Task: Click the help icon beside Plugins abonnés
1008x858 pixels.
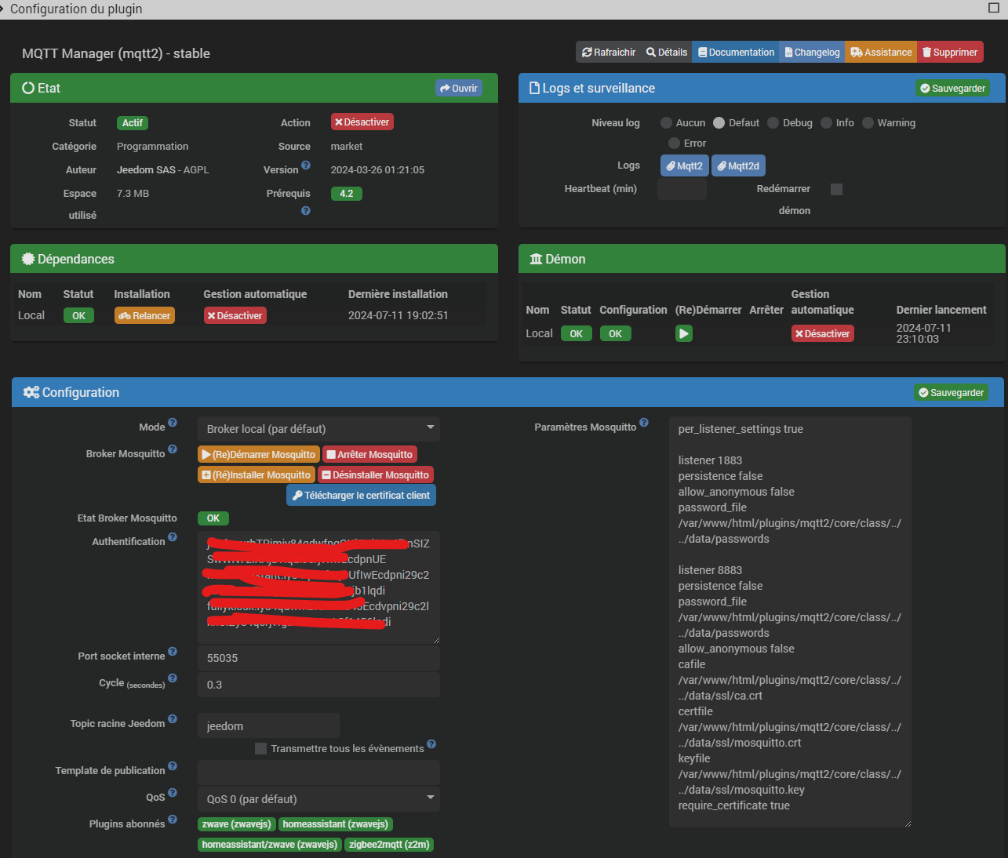Action: 173,820
